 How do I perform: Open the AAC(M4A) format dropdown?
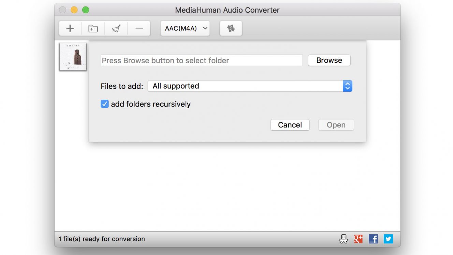point(185,28)
